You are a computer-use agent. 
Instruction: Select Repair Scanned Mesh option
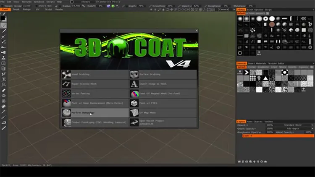pos(95,84)
